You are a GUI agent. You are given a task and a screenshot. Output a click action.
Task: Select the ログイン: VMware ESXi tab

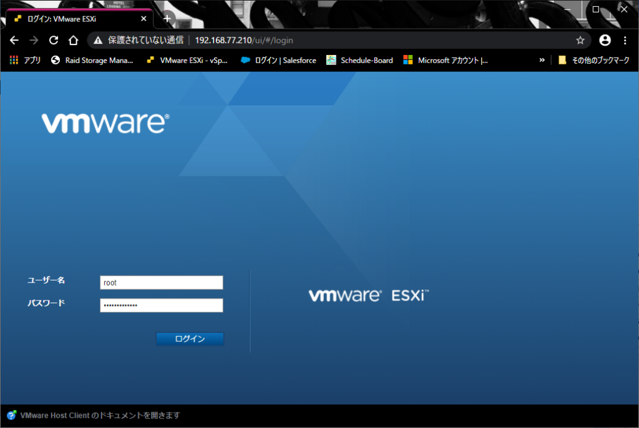tap(79, 19)
